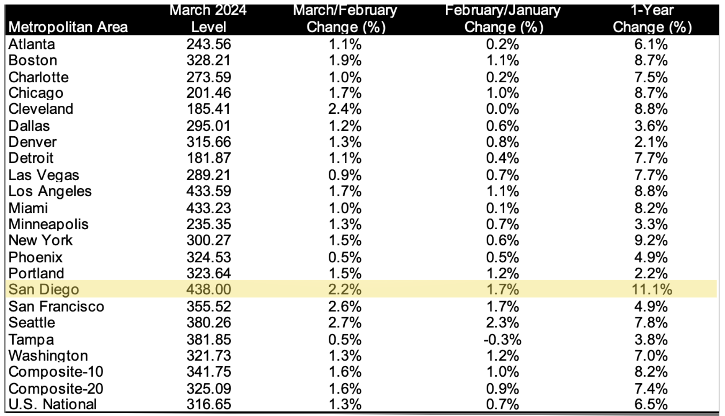This screenshot has width=725, height=416.
Task: Click San Diego's 11.1% one-year change
Action: [651, 289]
